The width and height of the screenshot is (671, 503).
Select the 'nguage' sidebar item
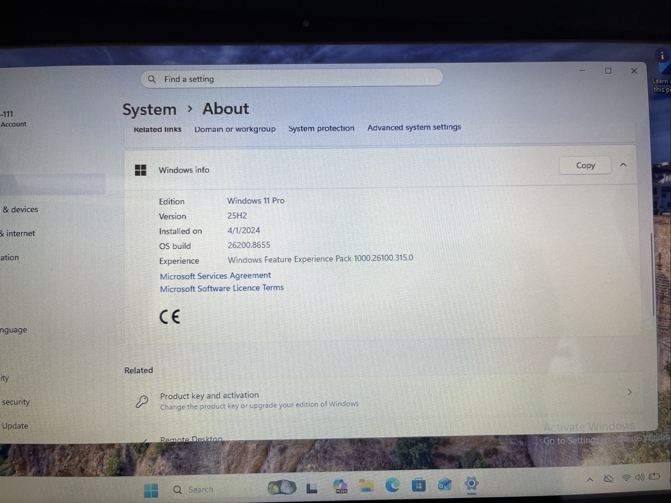point(13,330)
